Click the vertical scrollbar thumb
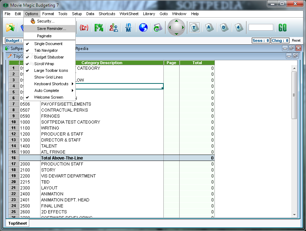Screen dimensions: 306x231 (294, 95)
